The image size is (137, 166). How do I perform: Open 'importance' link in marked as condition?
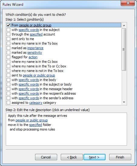pos(35,48)
